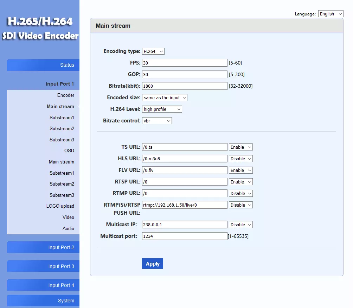Change the RTSP URL Enable dropdown
This screenshot has height=308, width=353.
240,182
